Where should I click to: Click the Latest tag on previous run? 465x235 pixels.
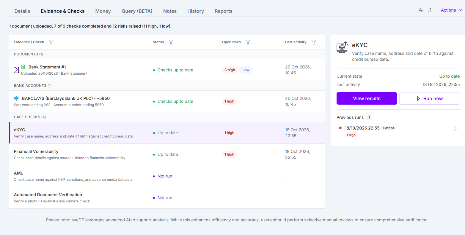pyautogui.click(x=389, y=128)
